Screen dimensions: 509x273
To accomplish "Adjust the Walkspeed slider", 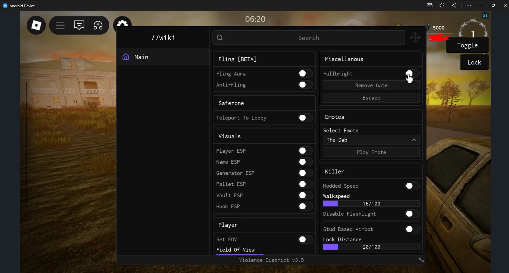I will tap(371, 204).
